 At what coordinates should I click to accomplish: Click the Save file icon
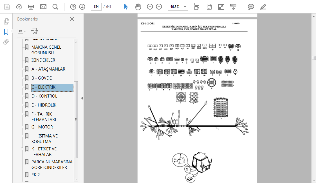tap(7, 7)
